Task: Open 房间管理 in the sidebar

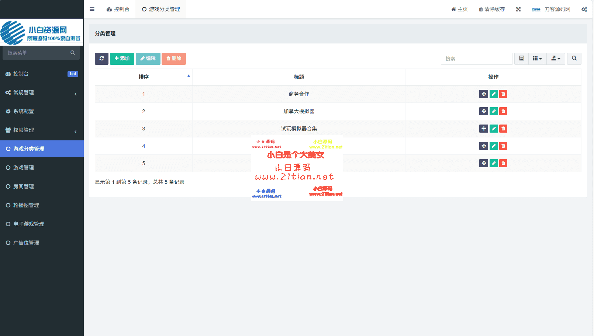Action: click(x=24, y=186)
